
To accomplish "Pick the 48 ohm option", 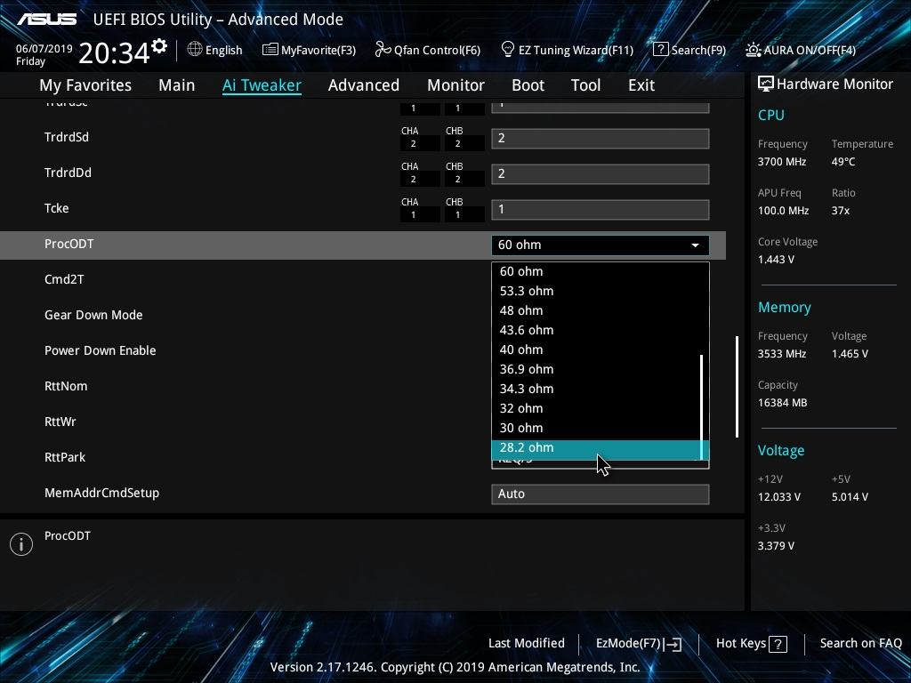I will point(597,310).
